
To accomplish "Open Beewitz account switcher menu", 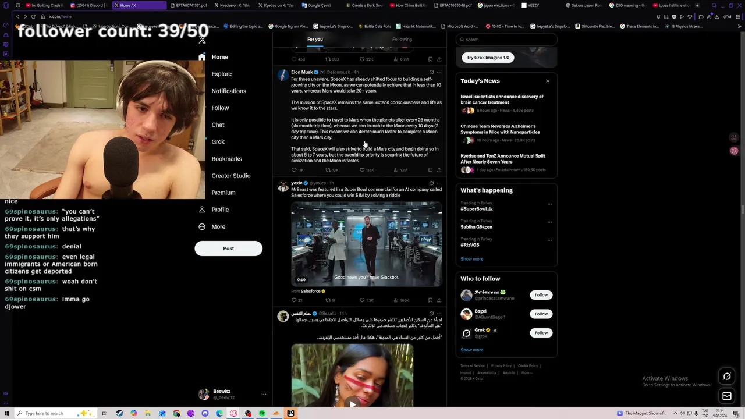I will [232, 394].
